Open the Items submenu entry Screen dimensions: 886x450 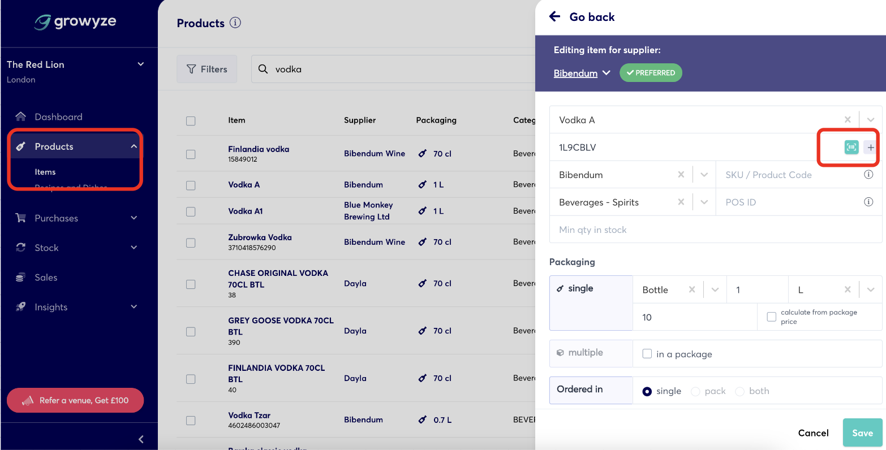[x=45, y=172]
